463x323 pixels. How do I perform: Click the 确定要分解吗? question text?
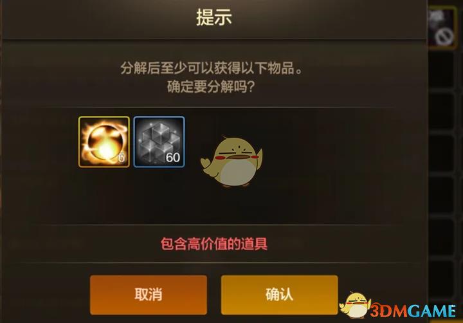[211, 87]
